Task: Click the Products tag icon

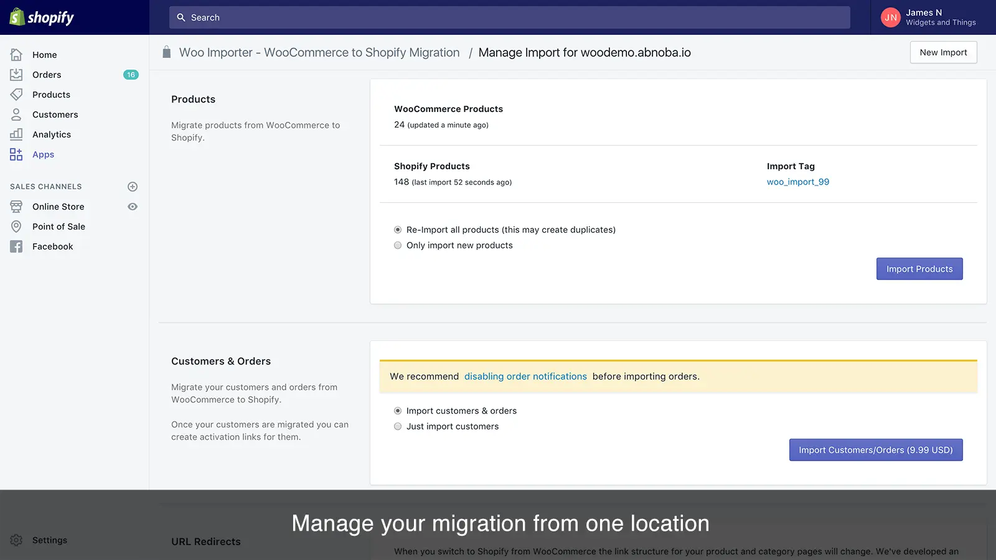Action: [x=16, y=95]
